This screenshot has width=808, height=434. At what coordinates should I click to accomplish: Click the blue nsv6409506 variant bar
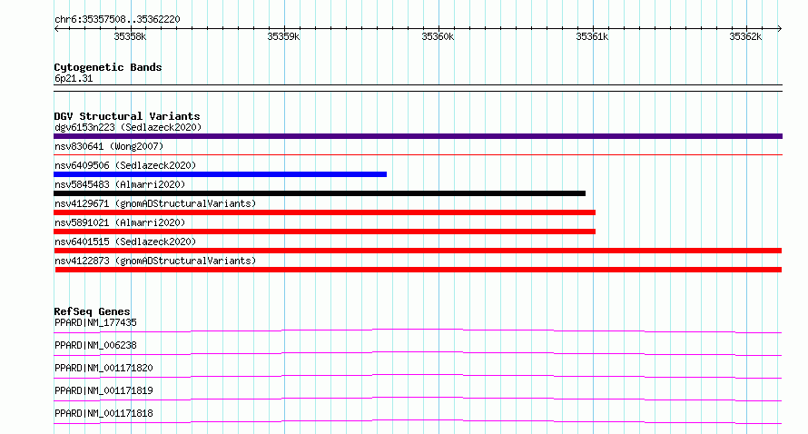click(220, 174)
